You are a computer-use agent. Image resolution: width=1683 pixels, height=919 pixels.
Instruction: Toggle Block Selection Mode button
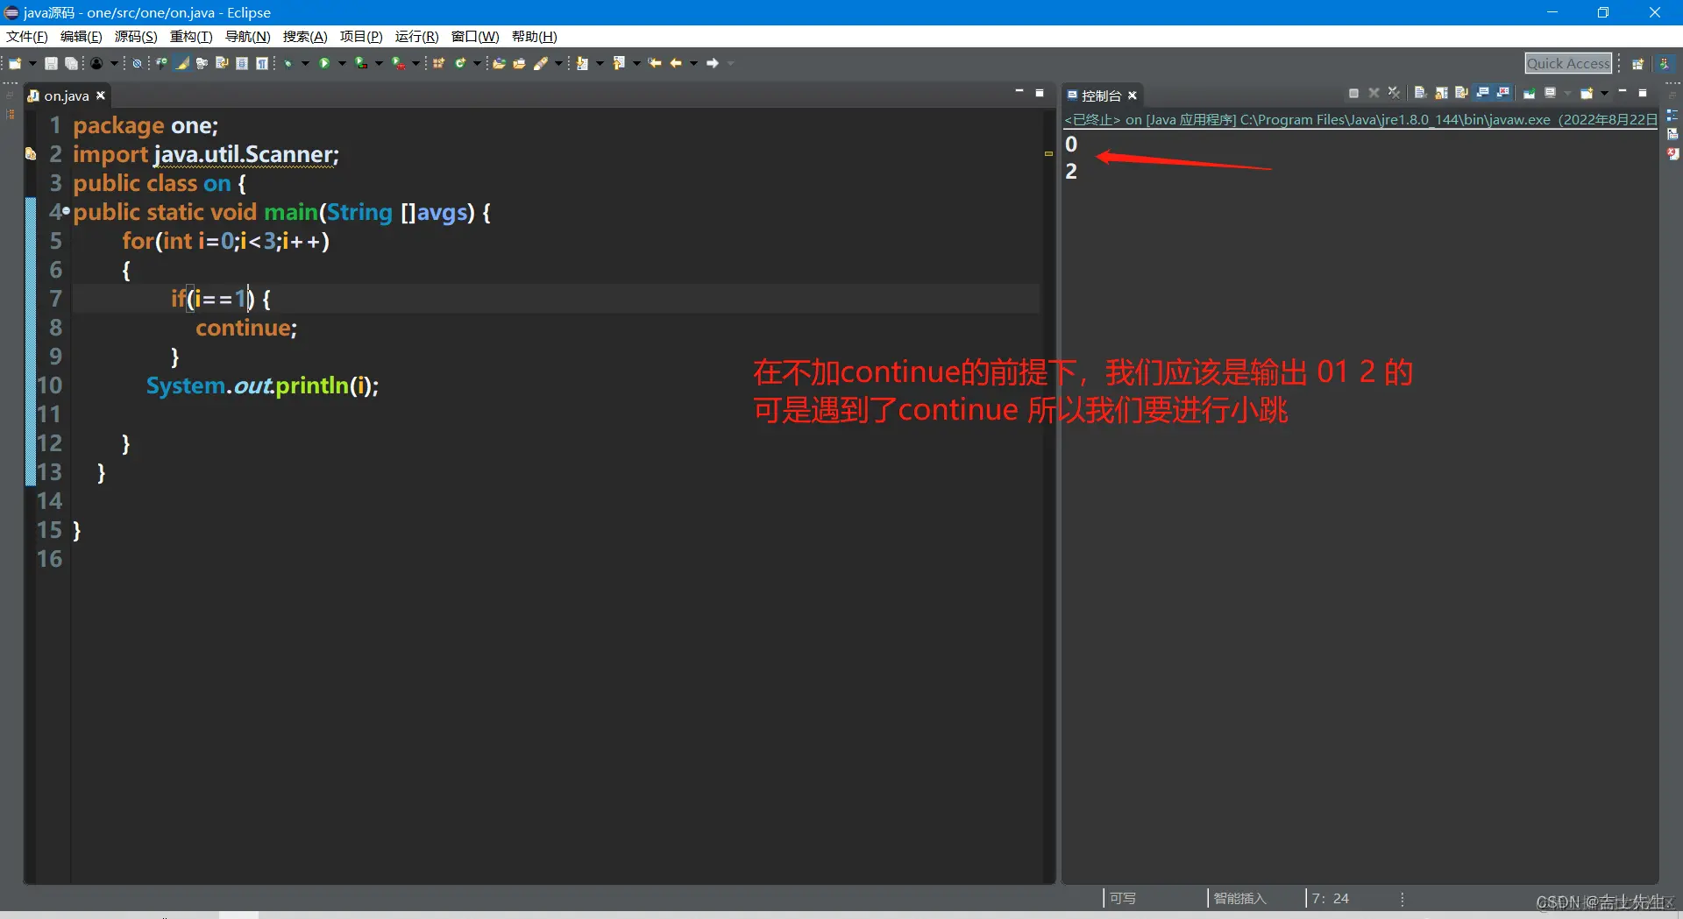coord(242,63)
